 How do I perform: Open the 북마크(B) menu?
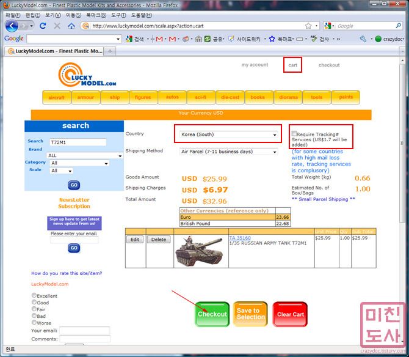[x=96, y=15]
